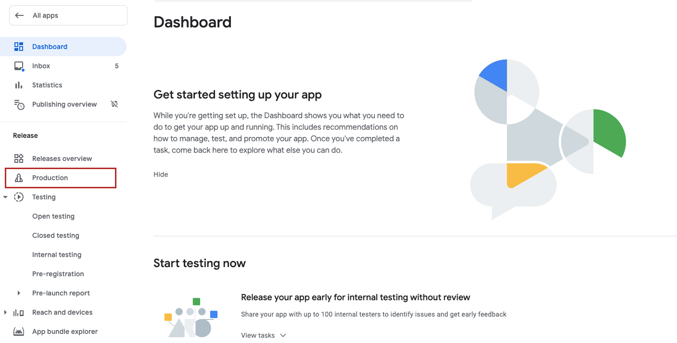Click the Inbox icon in sidebar
The image size is (677, 343).
point(19,66)
